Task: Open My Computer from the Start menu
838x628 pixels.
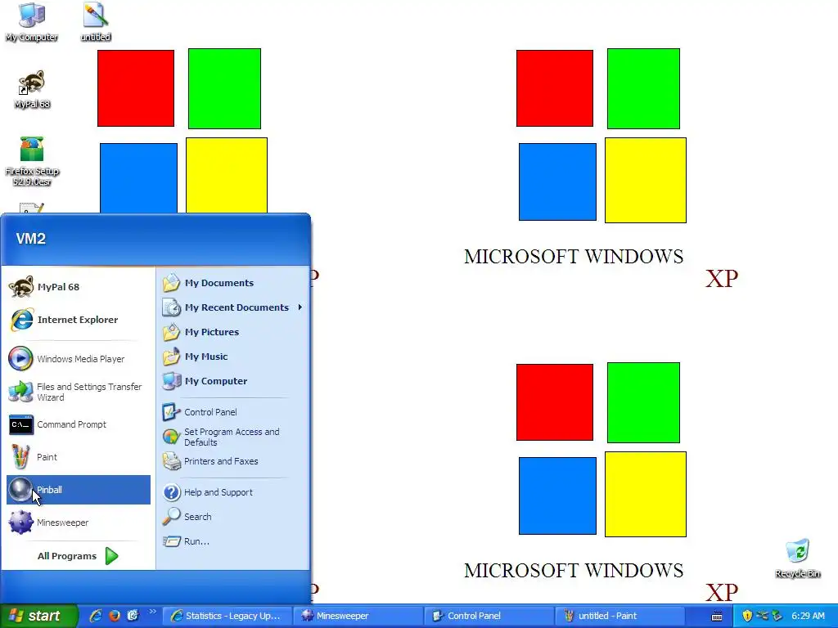Action: click(232, 381)
